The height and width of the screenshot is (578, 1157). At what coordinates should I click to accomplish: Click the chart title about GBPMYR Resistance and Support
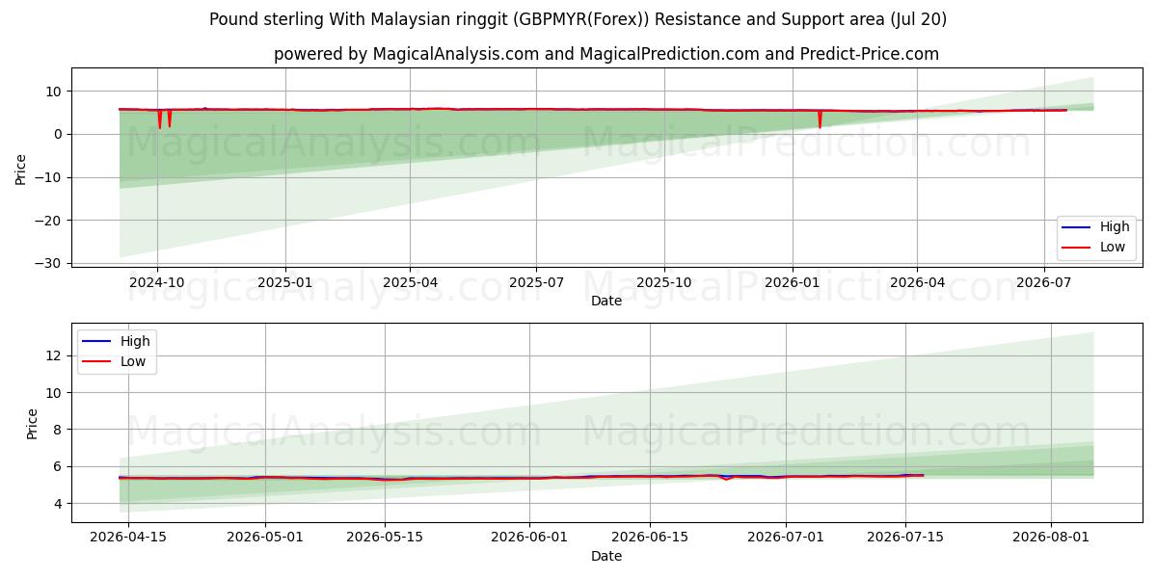(x=578, y=19)
